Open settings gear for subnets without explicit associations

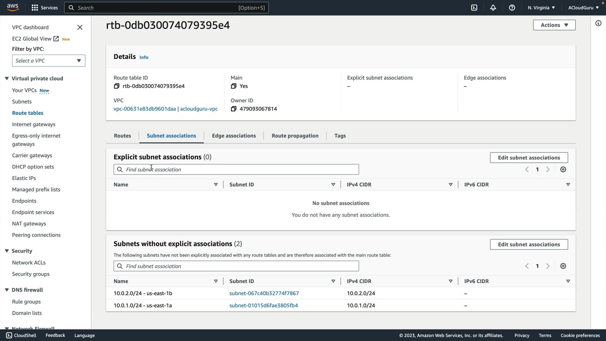point(563,266)
